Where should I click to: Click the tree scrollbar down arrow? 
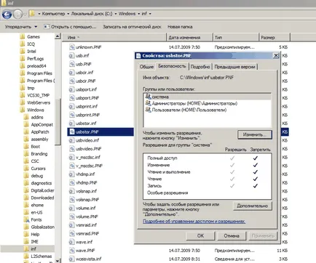point(58,261)
